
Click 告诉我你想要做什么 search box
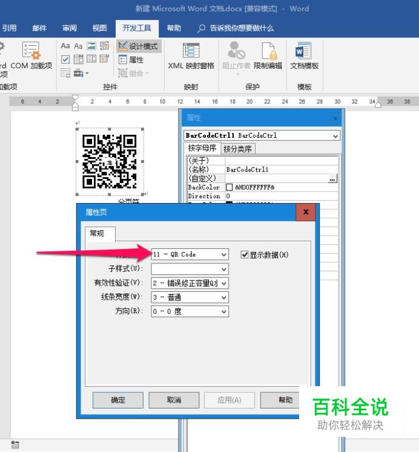[x=236, y=28]
